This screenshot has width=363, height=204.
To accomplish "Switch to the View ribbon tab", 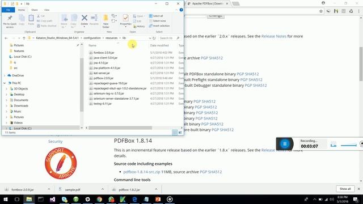I will pos(47,10).
